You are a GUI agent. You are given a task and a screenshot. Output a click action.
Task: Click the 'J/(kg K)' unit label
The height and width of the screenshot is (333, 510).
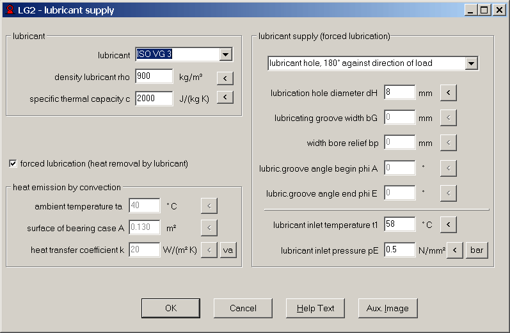click(194, 99)
